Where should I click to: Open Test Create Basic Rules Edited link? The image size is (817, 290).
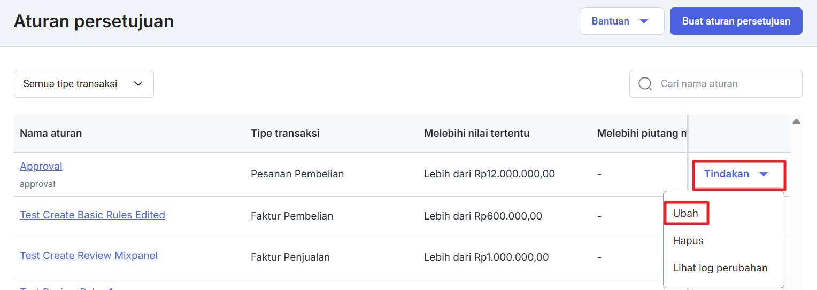pyautogui.click(x=93, y=215)
